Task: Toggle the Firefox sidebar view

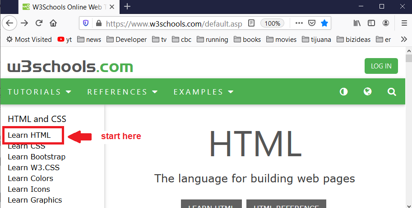Action: tap(371, 23)
